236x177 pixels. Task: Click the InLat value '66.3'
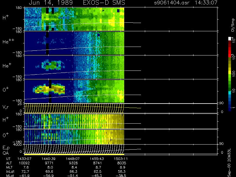(x=73, y=172)
